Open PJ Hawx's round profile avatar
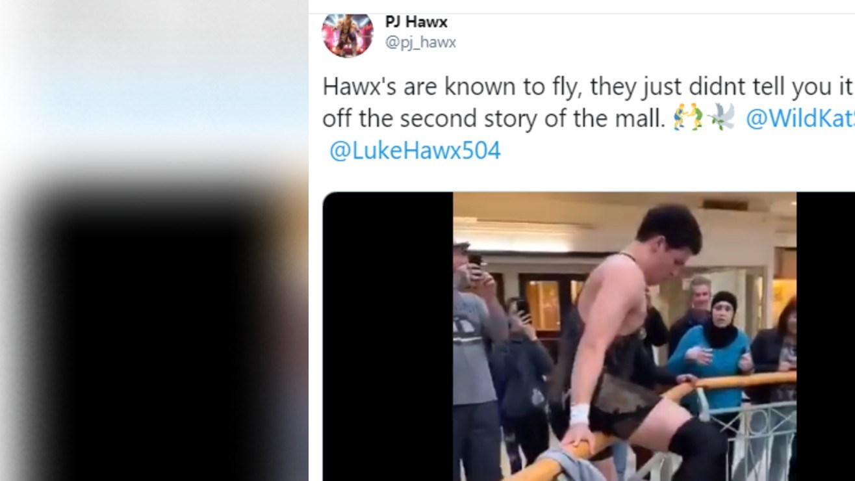 (348, 33)
